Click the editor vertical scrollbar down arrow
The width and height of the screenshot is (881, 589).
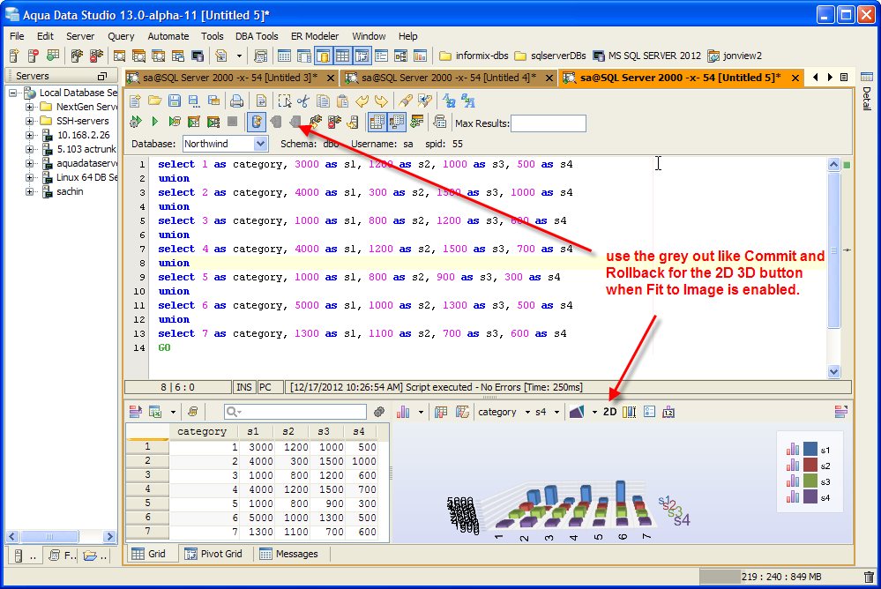[x=833, y=371]
